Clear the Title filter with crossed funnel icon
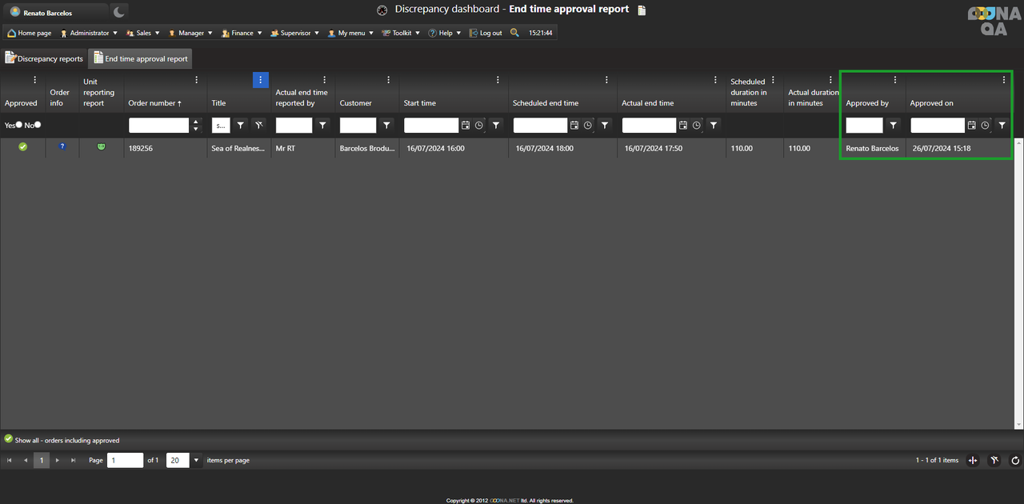 [x=258, y=126]
